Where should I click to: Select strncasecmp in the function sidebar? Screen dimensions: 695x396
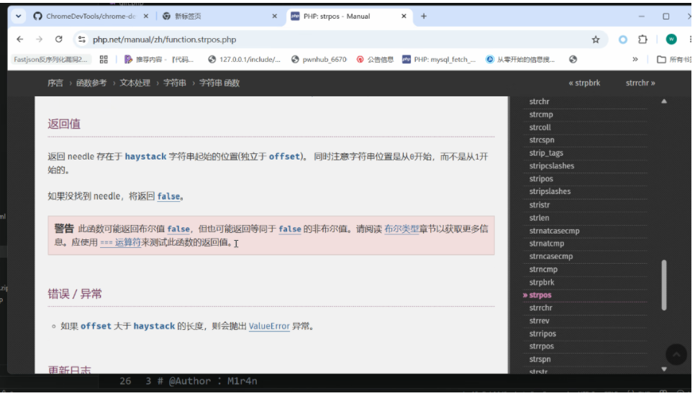(x=551, y=256)
